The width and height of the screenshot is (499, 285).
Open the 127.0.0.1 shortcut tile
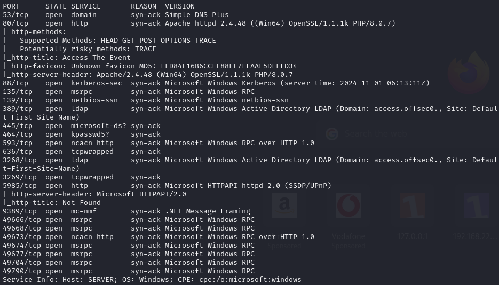(x=412, y=206)
